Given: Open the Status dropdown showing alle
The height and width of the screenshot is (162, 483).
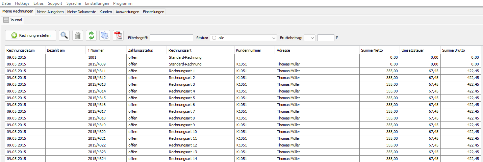Looking at the screenshot, I should tap(244, 38).
